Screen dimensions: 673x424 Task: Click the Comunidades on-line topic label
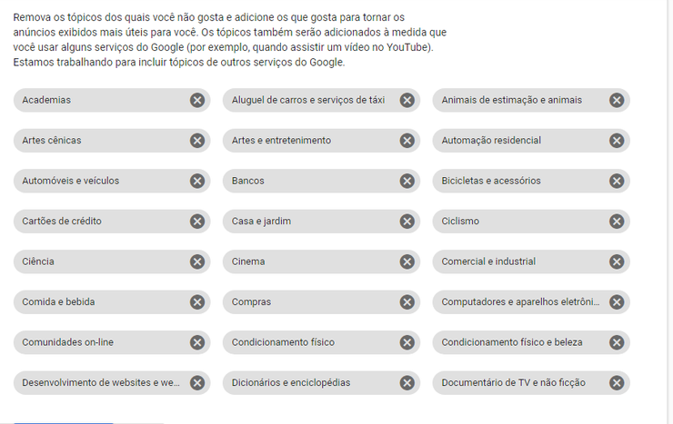[68, 342]
